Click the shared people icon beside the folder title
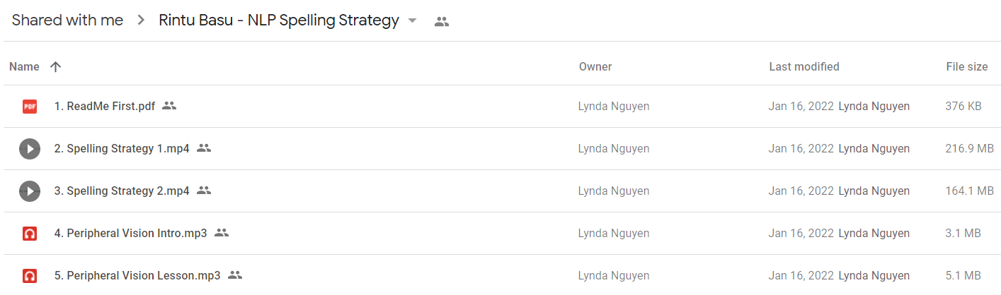 442,21
